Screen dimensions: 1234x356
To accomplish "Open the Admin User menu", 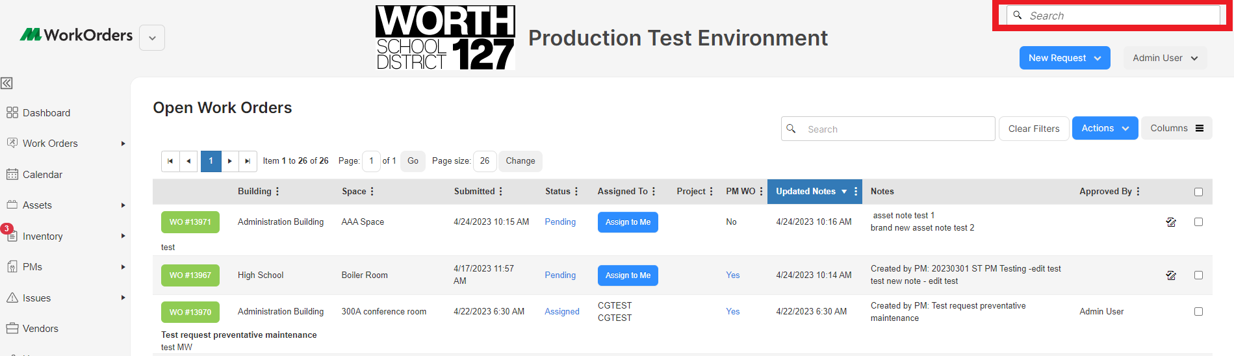I will 1165,58.
